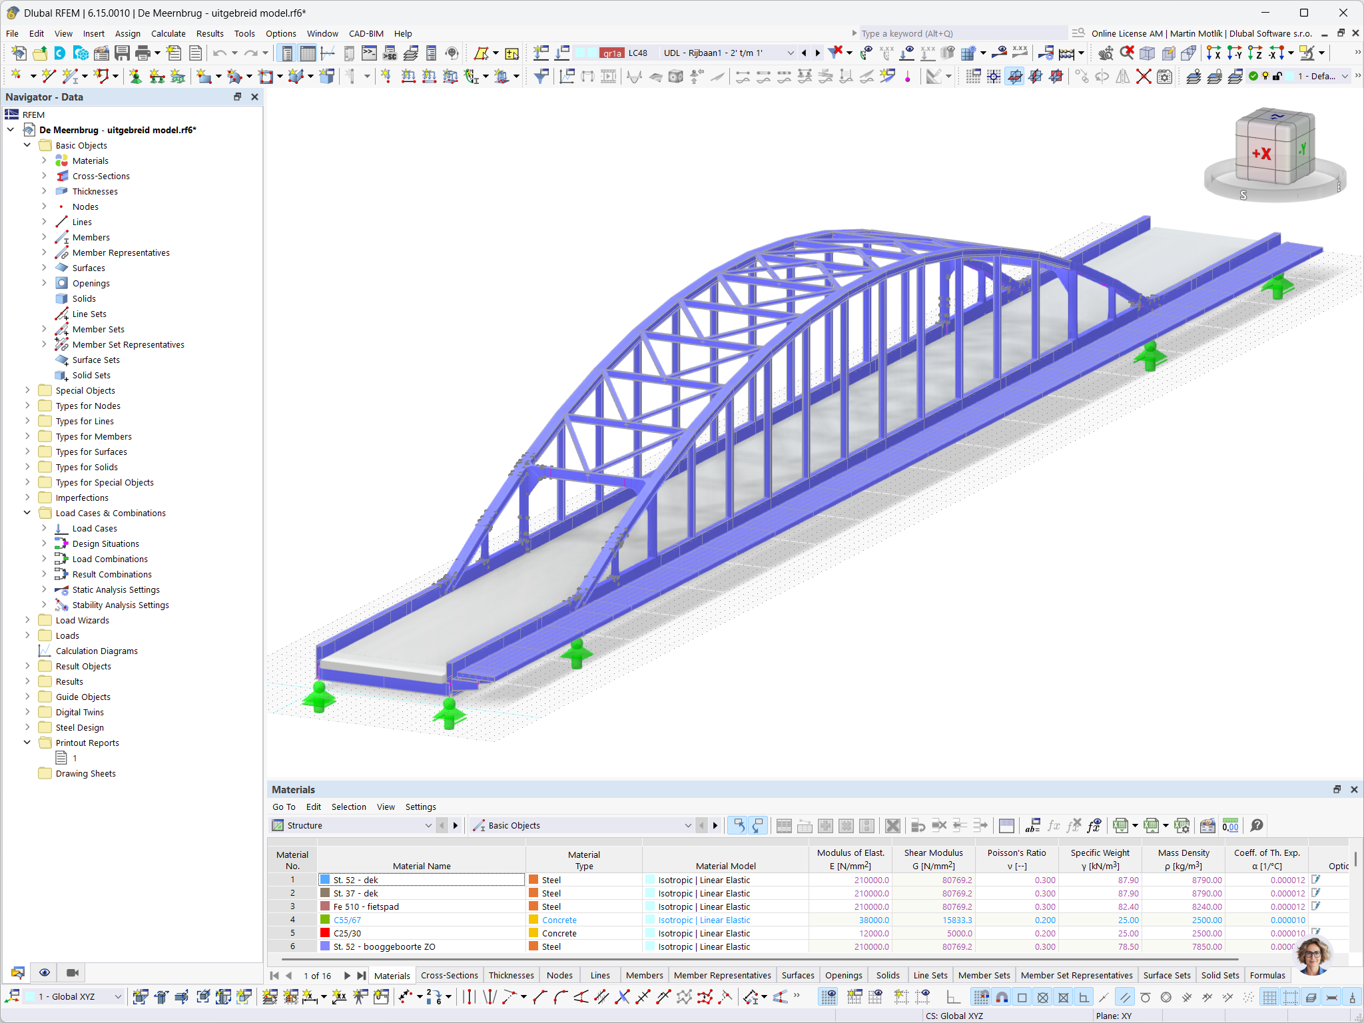
Task: Click Selection in Materials panel menu
Action: 349,807
